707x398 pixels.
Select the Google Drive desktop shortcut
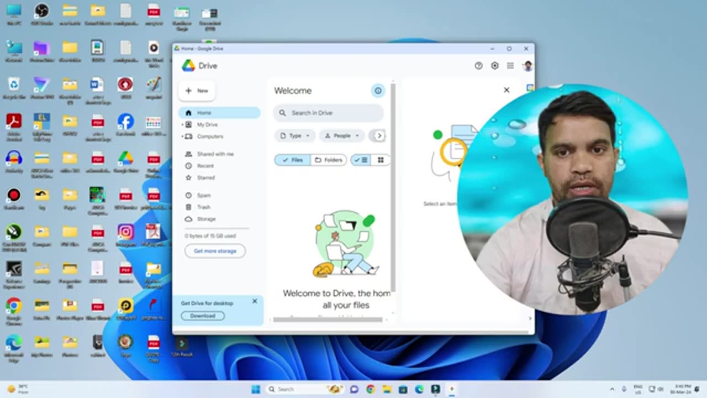pos(125,161)
